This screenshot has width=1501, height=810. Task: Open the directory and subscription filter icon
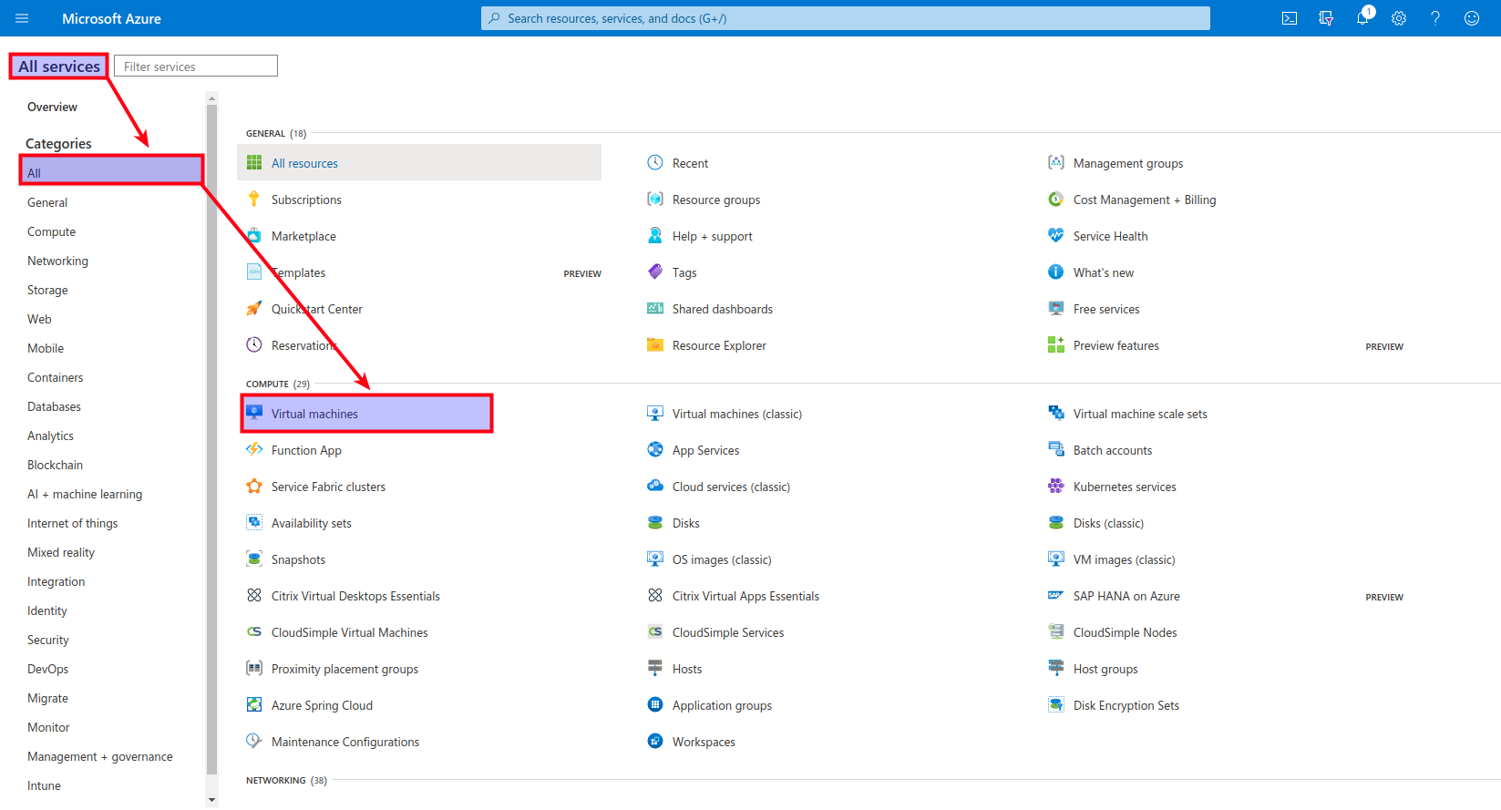coord(1326,18)
